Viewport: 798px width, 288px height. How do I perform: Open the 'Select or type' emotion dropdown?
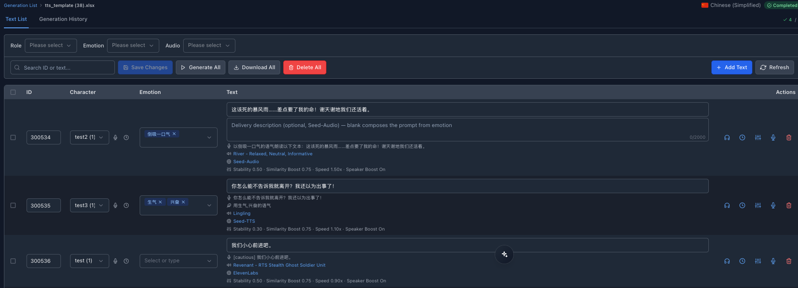click(x=178, y=261)
